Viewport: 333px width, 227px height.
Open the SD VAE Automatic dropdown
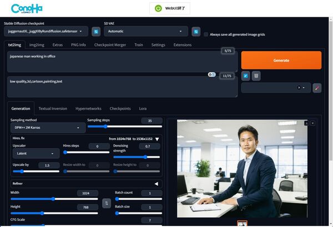[146, 32]
